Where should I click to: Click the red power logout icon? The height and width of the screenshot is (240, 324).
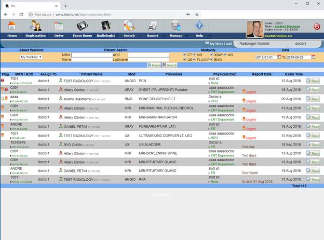[x=317, y=26]
